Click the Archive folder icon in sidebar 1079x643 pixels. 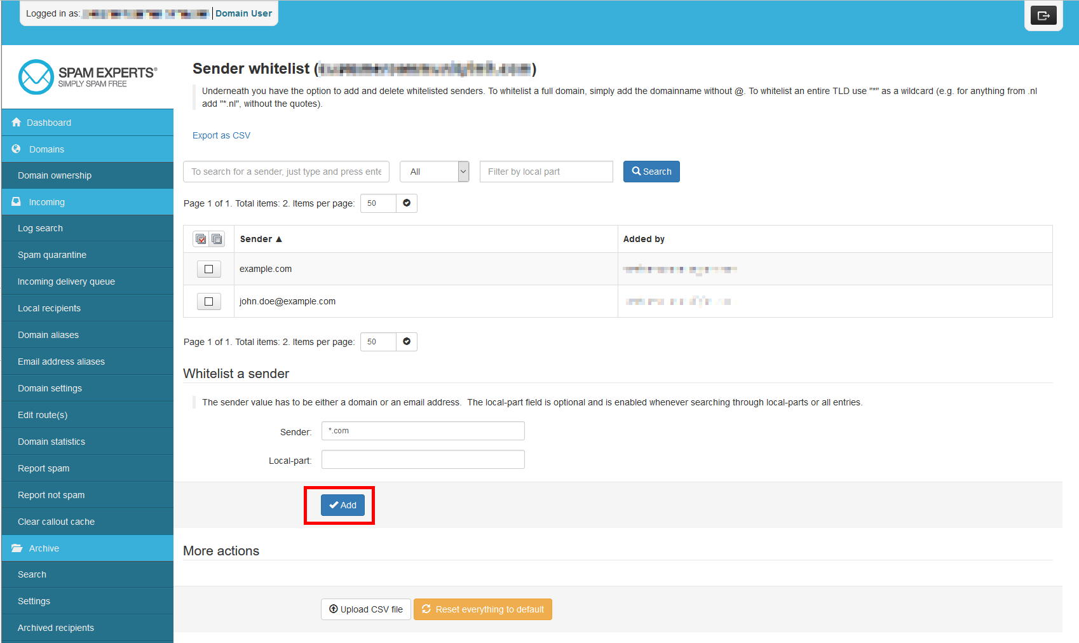[17, 548]
